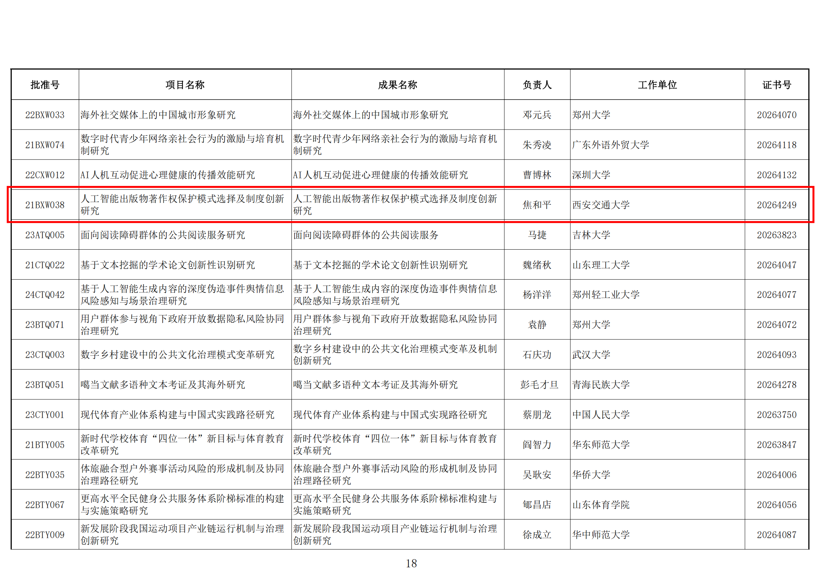Click the 成果名称 column header
Screen dimensions: 823x581
coord(397,85)
